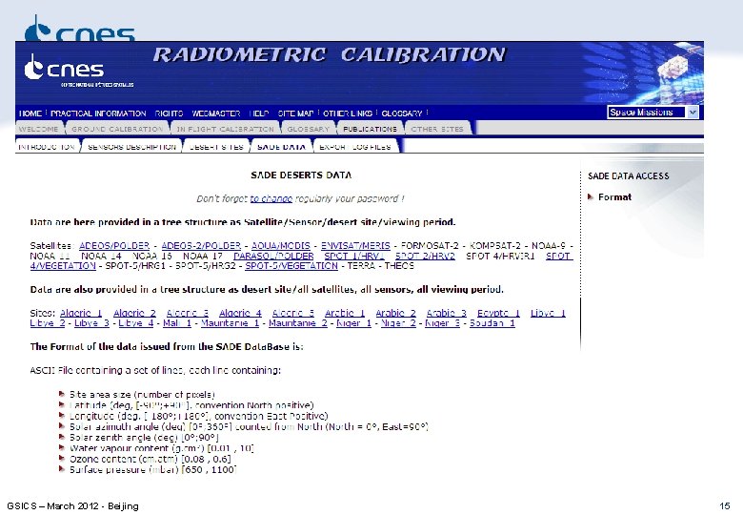Click the RADIOMETRIC CALIBRATION banner title

330,55
